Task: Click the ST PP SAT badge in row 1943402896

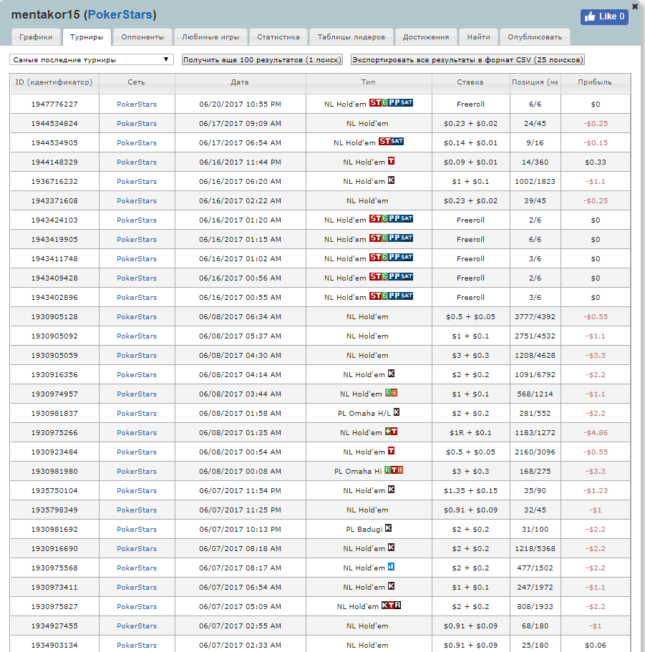Action: tap(391, 296)
